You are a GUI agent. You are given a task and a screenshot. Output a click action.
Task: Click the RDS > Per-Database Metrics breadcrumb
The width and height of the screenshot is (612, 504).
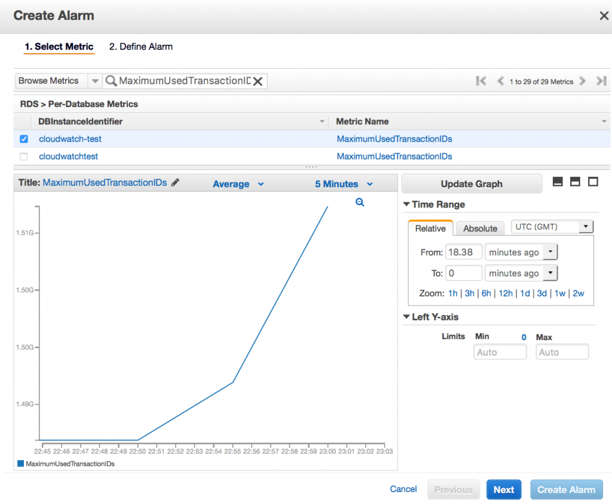tap(79, 104)
